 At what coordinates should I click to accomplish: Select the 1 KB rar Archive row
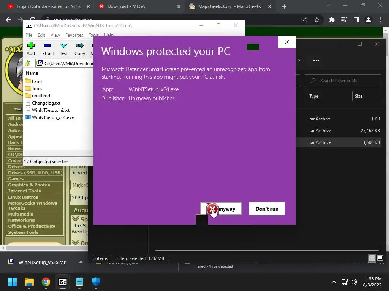click(339, 119)
